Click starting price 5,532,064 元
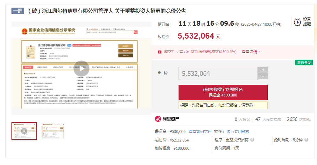 tap(199, 36)
